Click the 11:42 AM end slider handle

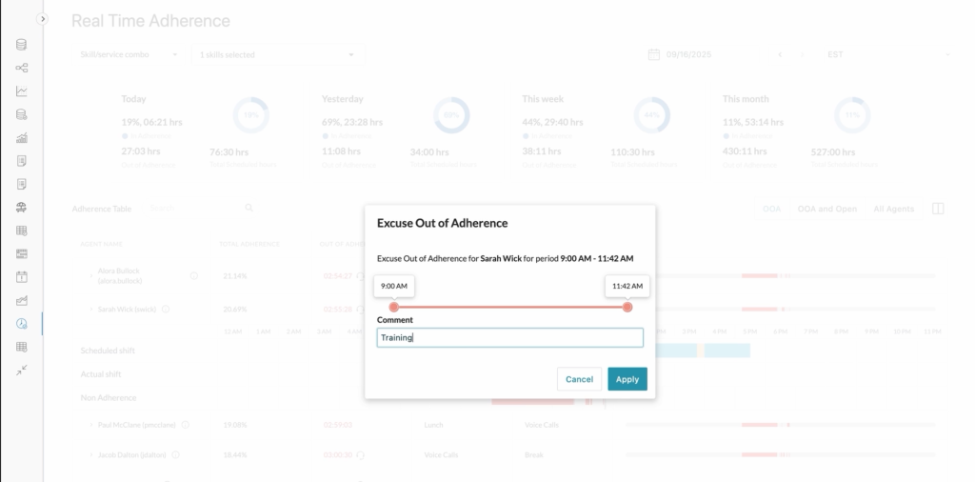[x=627, y=307]
